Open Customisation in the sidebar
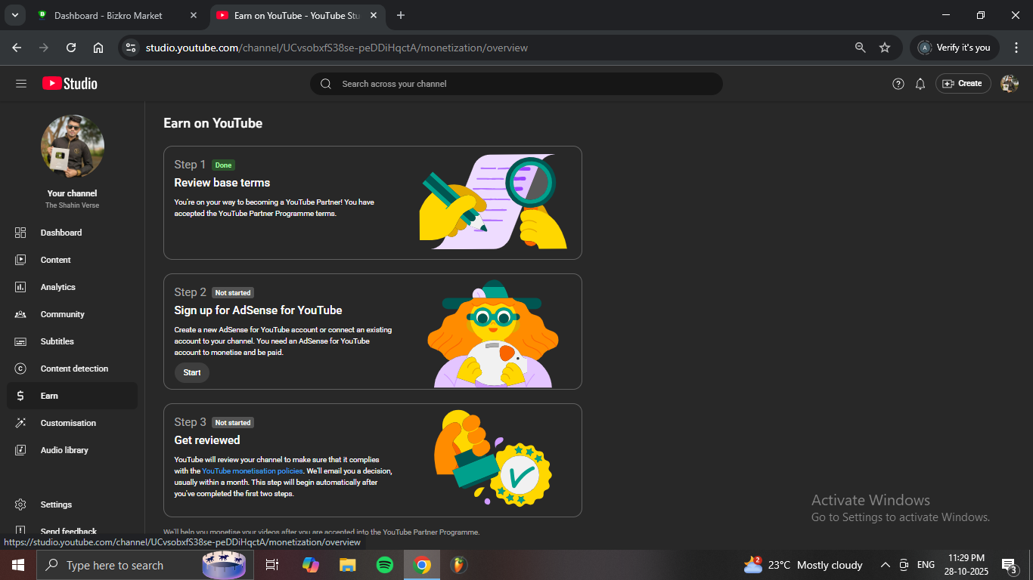 click(68, 423)
